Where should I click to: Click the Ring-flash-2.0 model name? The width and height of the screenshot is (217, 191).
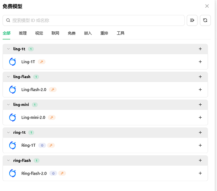click(x=34, y=173)
